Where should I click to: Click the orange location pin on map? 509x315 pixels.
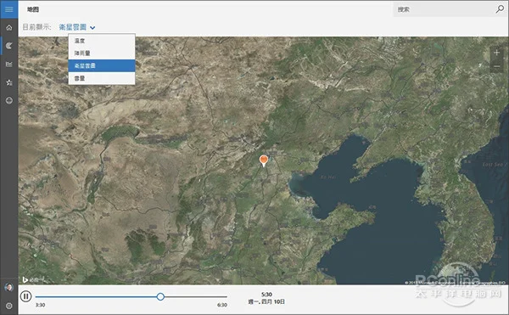point(264,160)
